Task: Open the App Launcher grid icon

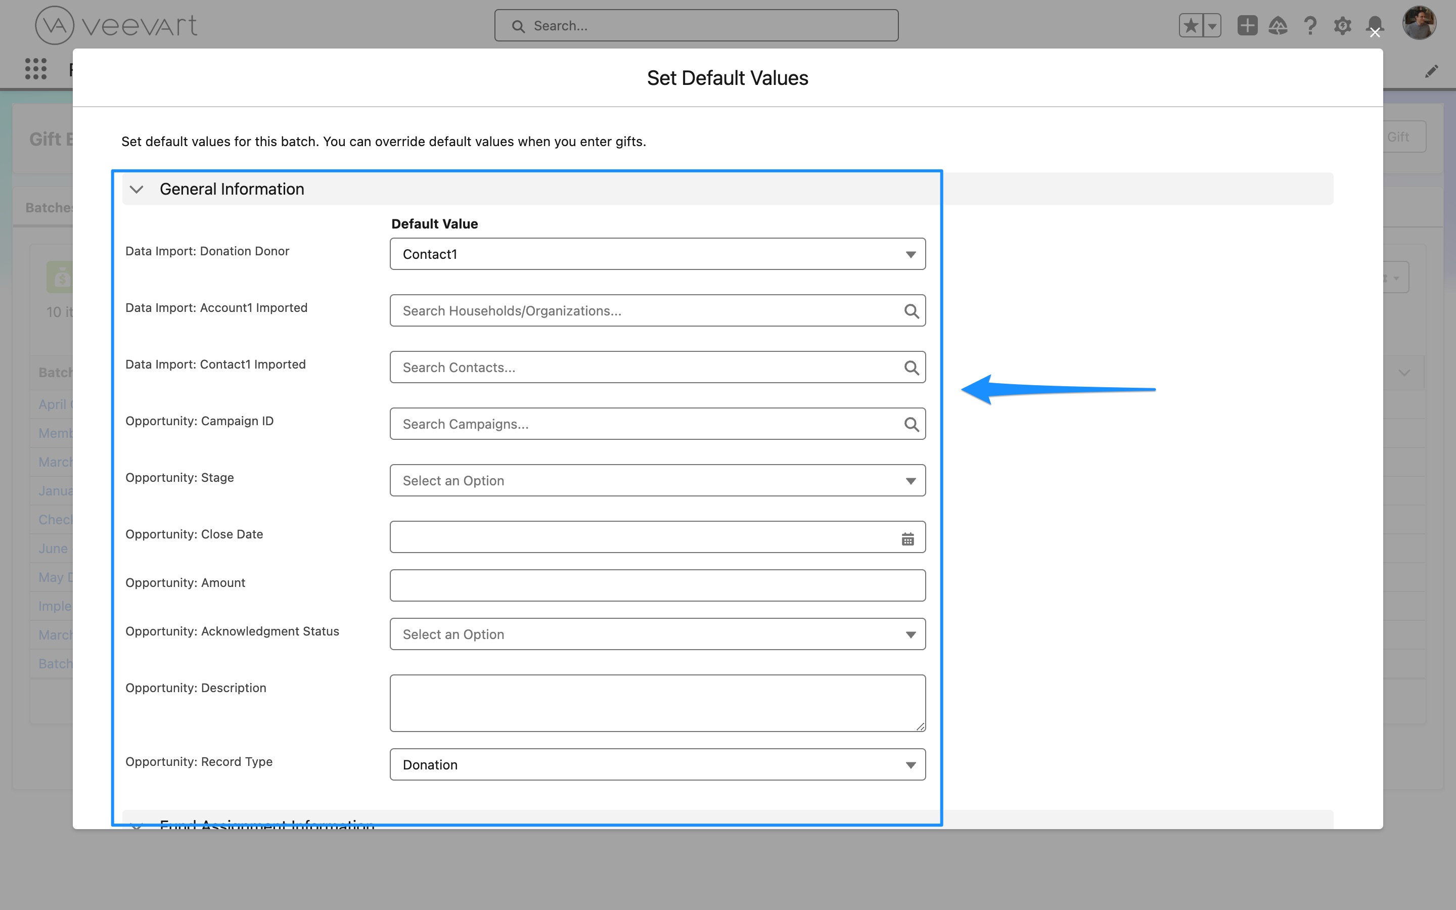Action: 36,69
